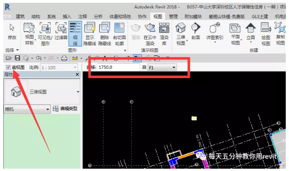Switch to the 系统 ribbon tab
Viewport: 289px width, 171px height.
[x=51, y=16]
